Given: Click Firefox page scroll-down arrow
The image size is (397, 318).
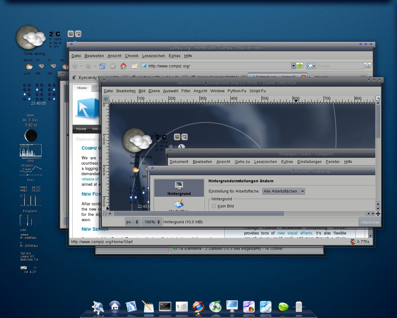Looking at the screenshot, I should 370,236.
